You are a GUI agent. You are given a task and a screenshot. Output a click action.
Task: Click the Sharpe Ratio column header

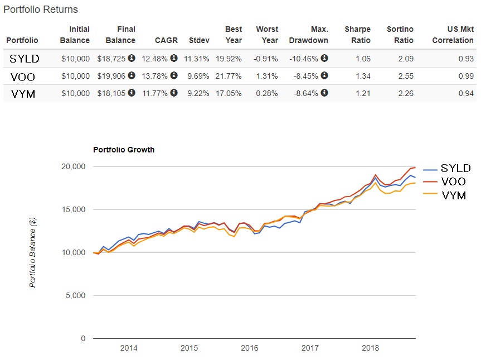coord(357,35)
